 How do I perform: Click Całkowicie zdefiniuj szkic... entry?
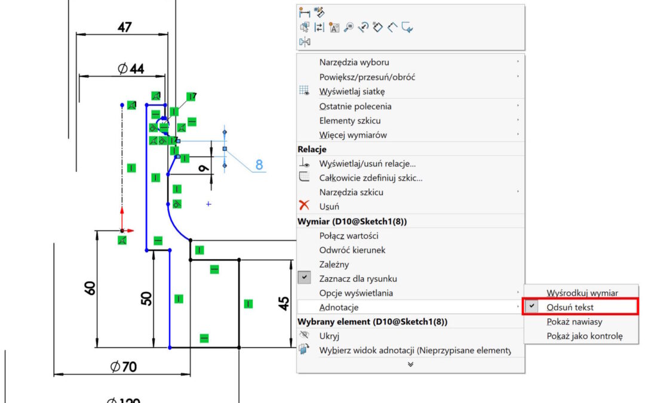tap(371, 177)
